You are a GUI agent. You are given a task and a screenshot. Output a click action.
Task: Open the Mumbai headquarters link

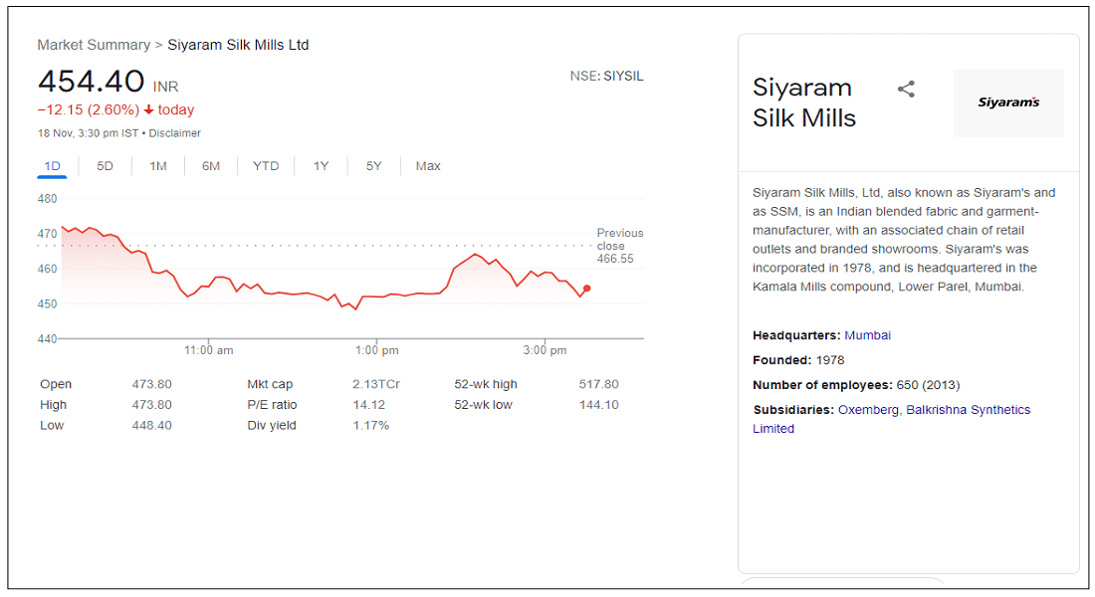pyautogui.click(x=867, y=335)
